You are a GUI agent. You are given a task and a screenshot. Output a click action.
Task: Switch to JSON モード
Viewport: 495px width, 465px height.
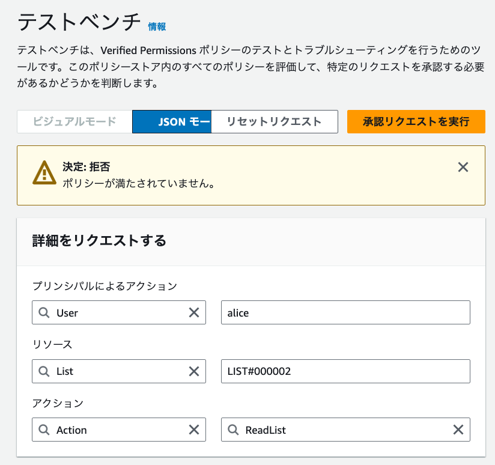[x=172, y=121]
